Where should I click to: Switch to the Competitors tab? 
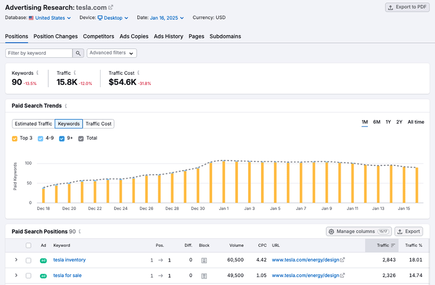click(98, 36)
